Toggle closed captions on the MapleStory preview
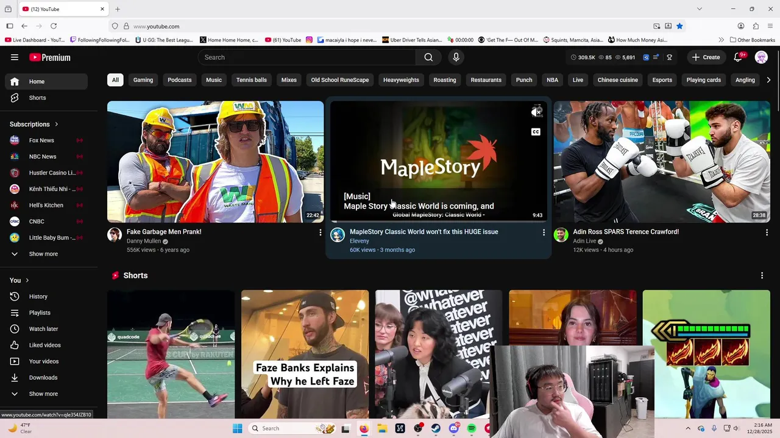 pyautogui.click(x=536, y=132)
